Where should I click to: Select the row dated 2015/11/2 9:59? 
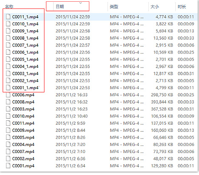tap(99, 123)
